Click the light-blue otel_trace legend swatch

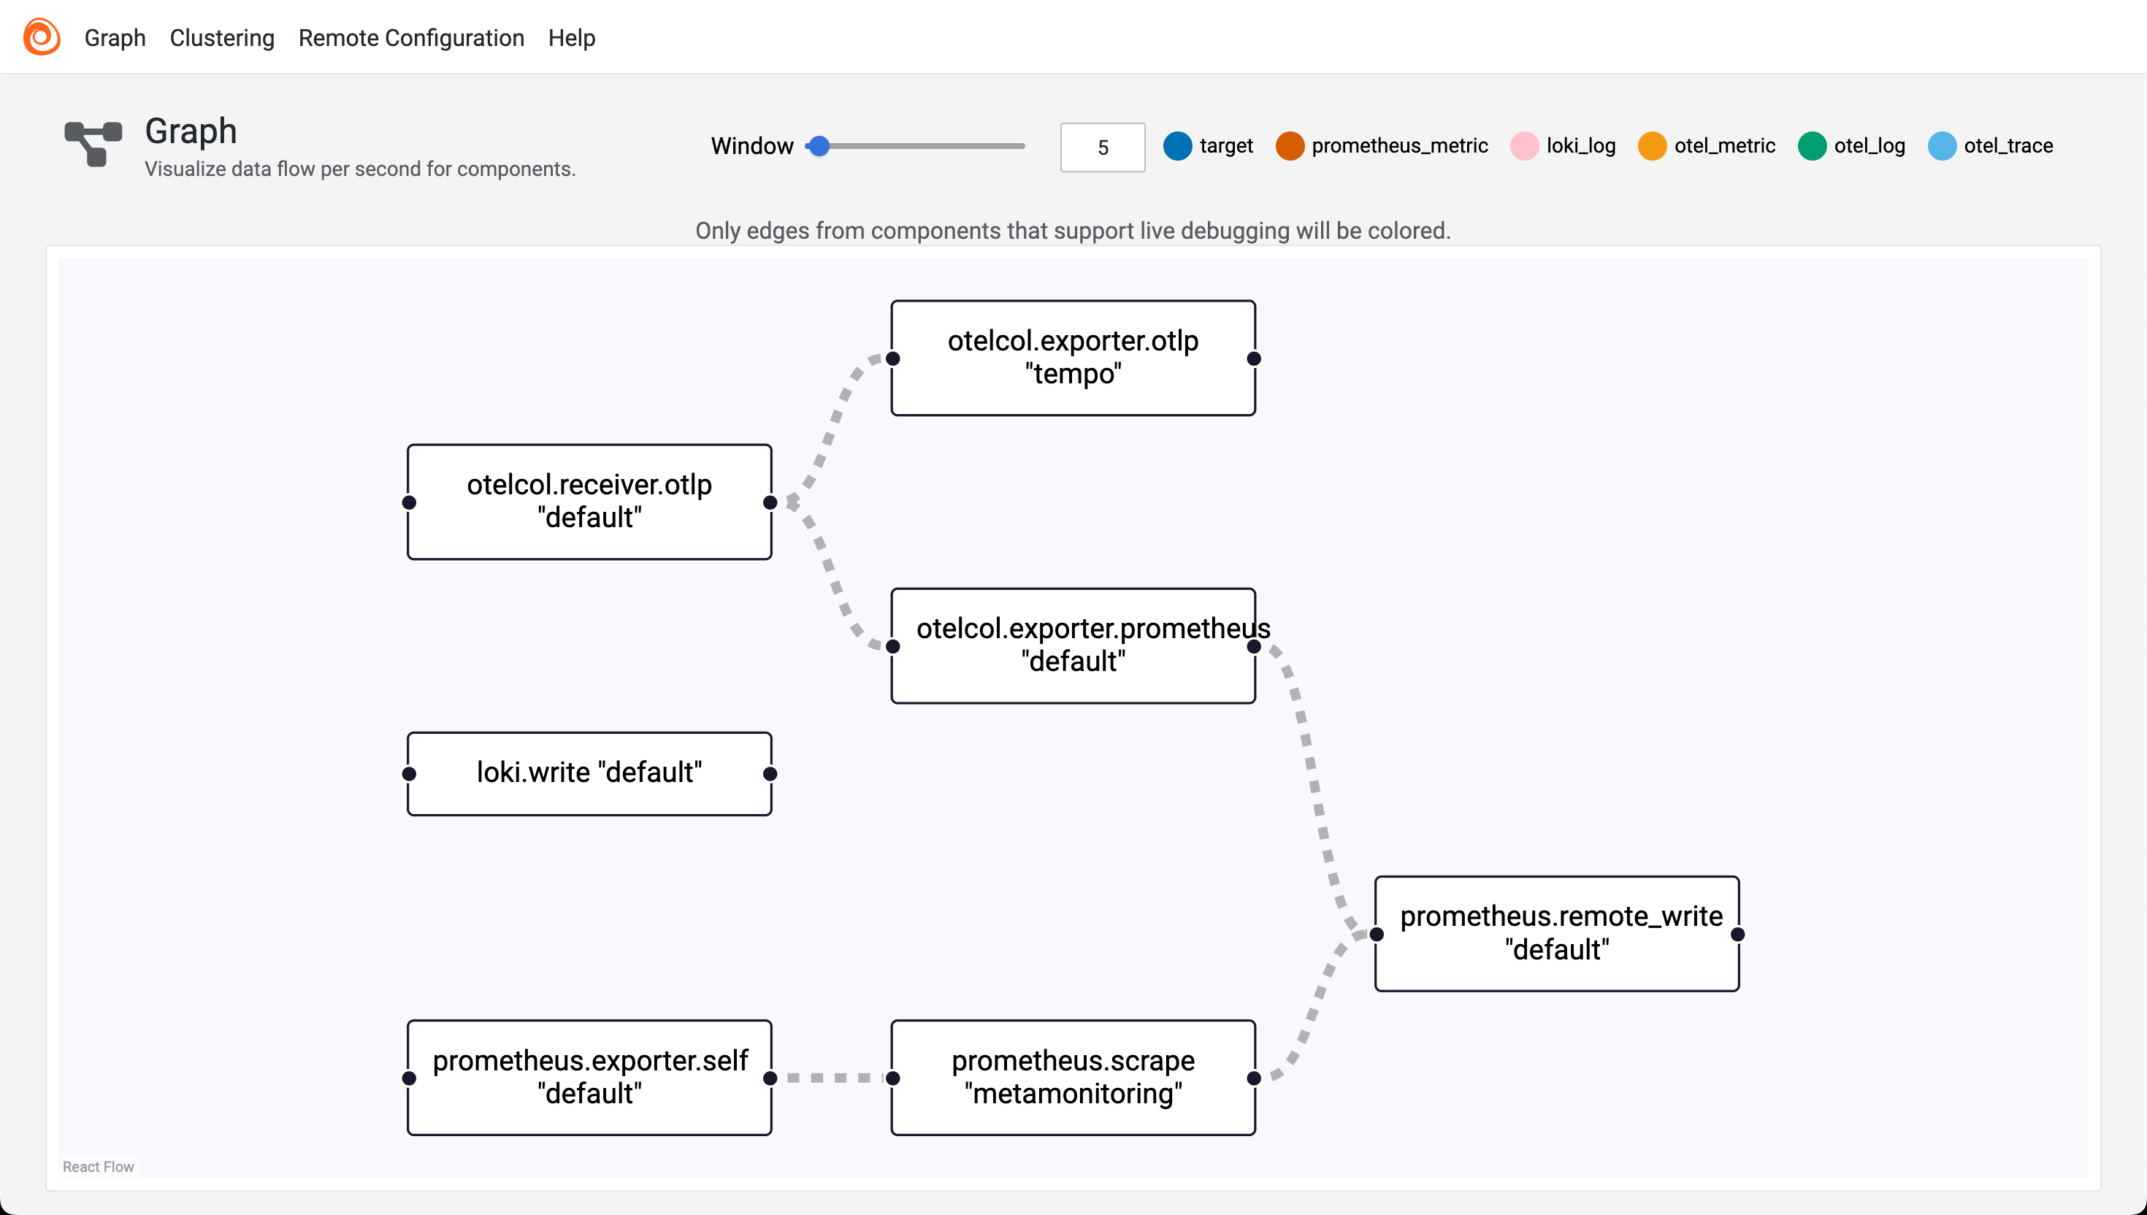[x=1942, y=146]
